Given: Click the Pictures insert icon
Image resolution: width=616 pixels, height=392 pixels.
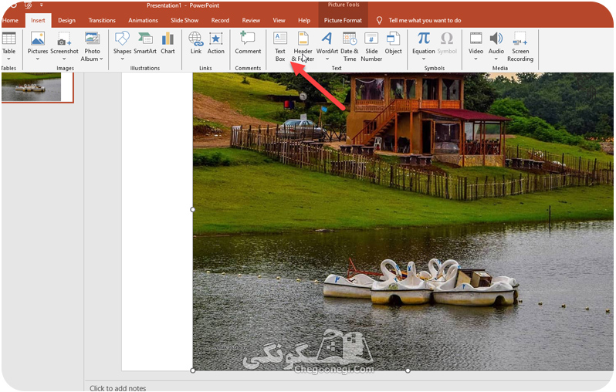Looking at the screenshot, I should (38, 39).
